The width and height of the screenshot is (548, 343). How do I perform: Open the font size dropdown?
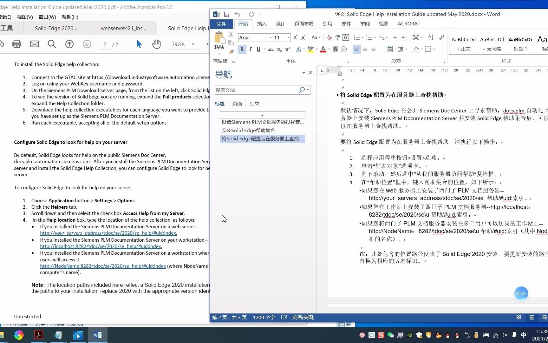pyautogui.click(x=287, y=37)
